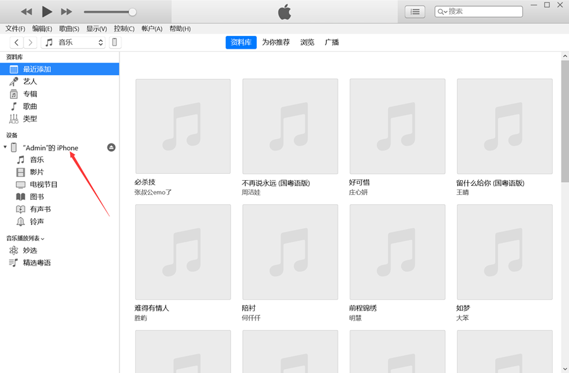Open the 歌曲(S) menu

point(70,28)
